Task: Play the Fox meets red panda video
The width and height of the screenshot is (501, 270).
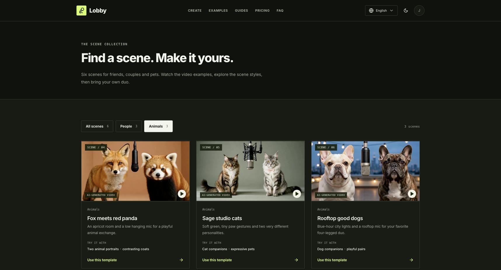Action: click(x=182, y=194)
